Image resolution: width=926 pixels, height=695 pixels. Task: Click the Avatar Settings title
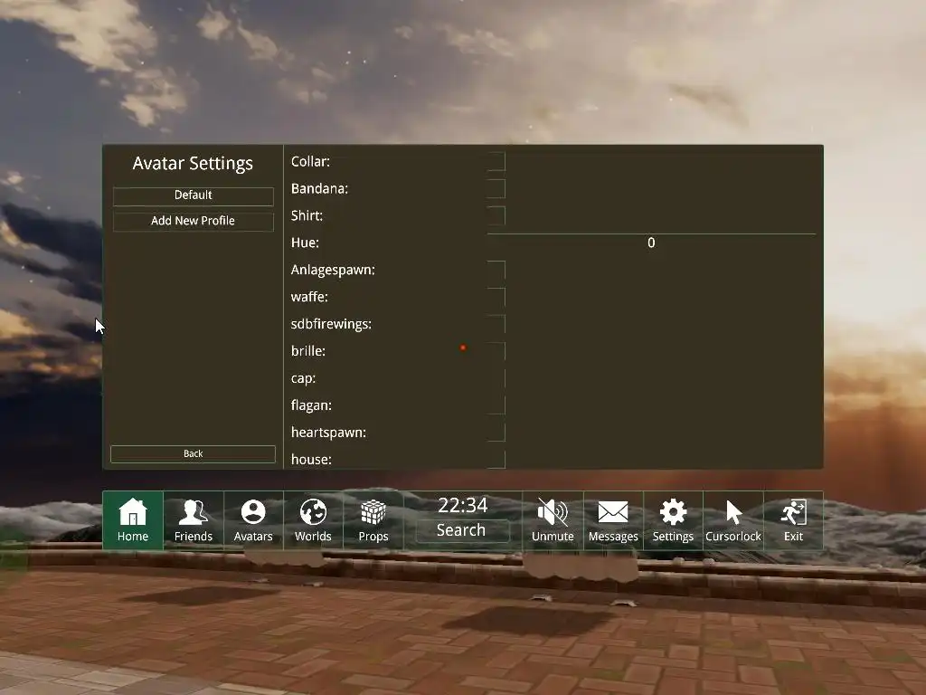click(193, 163)
